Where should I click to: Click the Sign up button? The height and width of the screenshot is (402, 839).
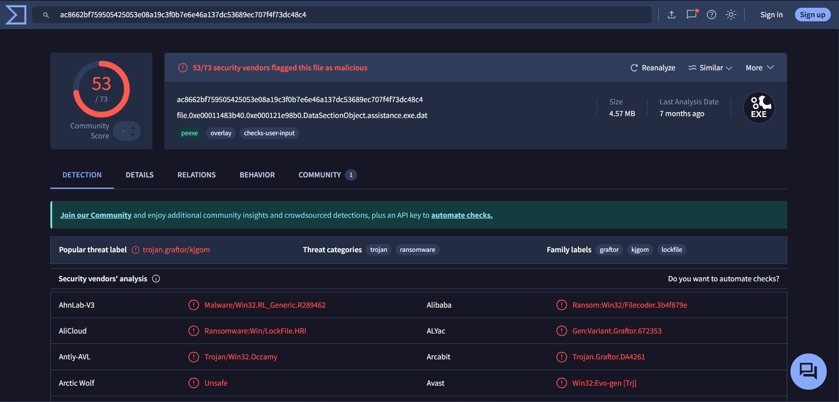click(x=812, y=15)
